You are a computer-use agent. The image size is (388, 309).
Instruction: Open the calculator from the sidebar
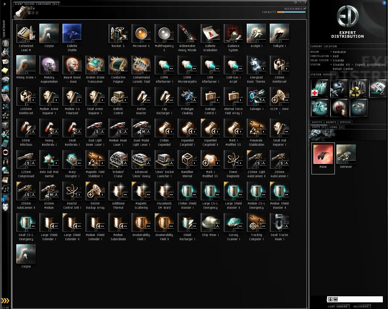(5, 143)
